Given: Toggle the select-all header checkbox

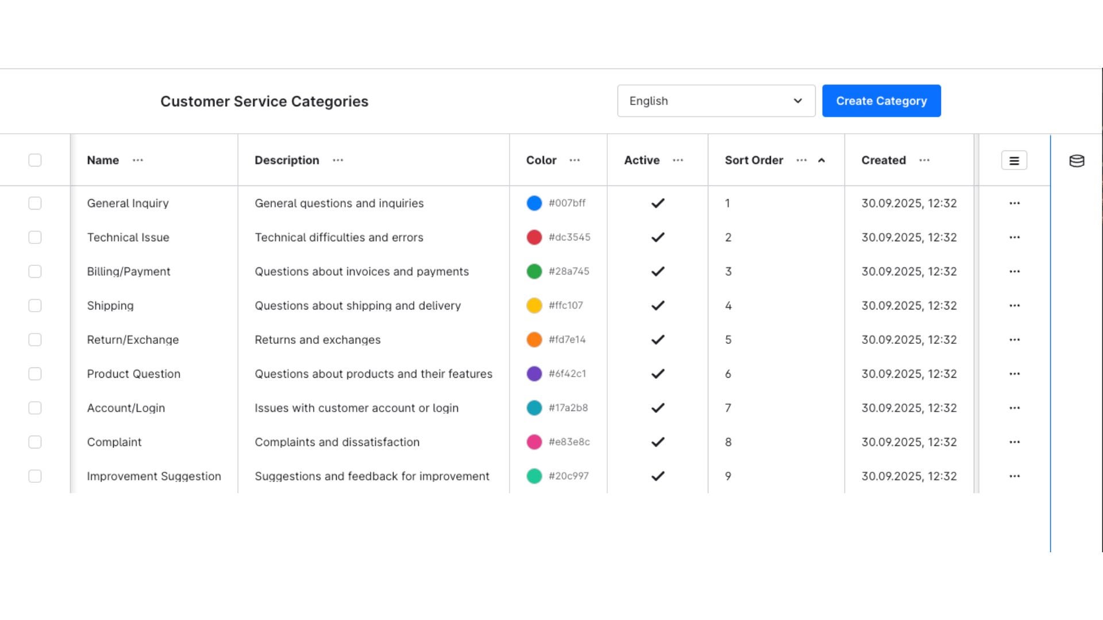Looking at the screenshot, I should tap(35, 160).
